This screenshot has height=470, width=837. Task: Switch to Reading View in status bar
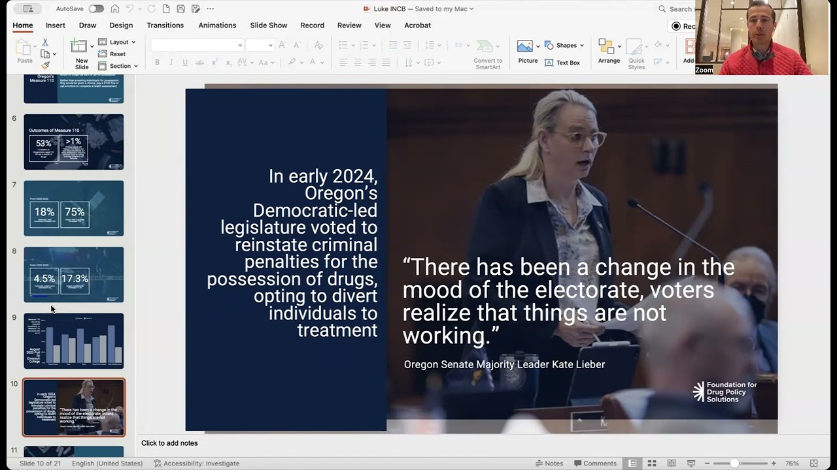[x=672, y=463]
